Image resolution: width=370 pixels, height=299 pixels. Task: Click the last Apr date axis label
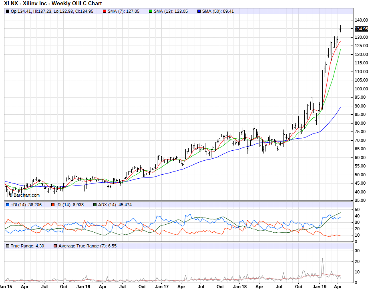tap(338, 287)
